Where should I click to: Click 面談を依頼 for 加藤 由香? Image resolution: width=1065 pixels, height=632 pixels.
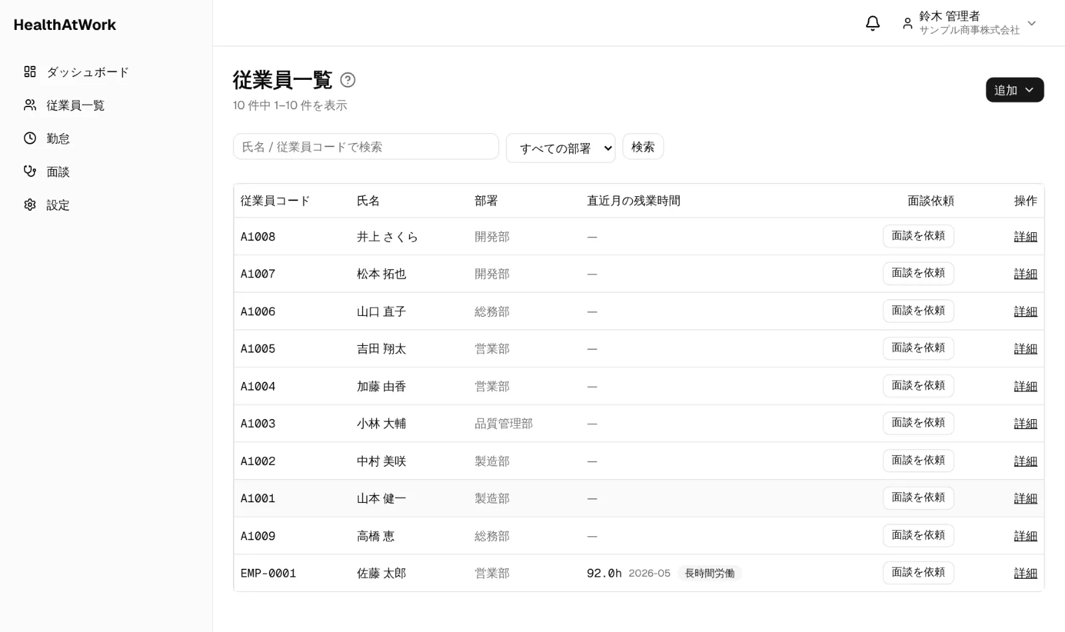[x=918, y=386]
